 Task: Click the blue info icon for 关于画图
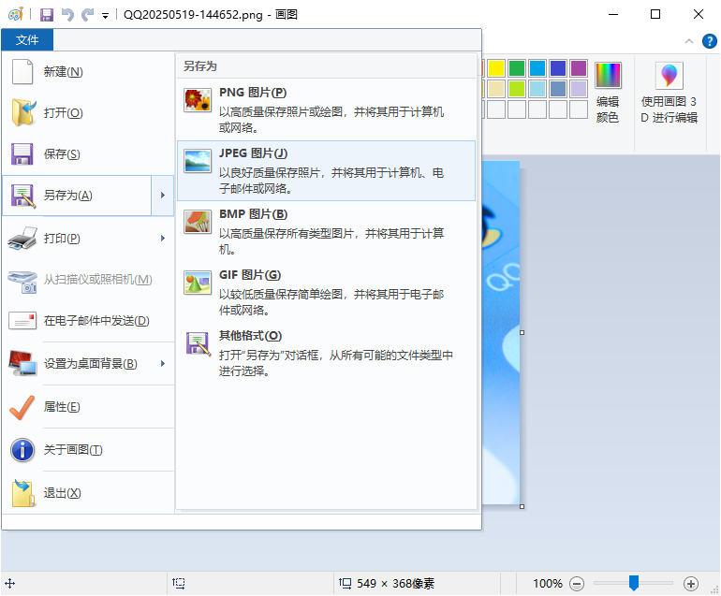click(22, 449)
